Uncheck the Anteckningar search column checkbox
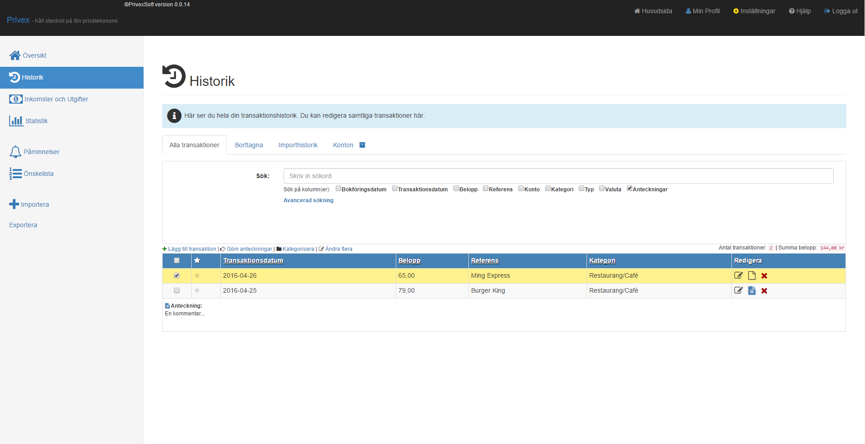865x444 pixels. [630, 189]
